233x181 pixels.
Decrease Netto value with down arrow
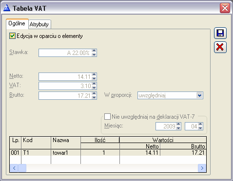point(94,78)
